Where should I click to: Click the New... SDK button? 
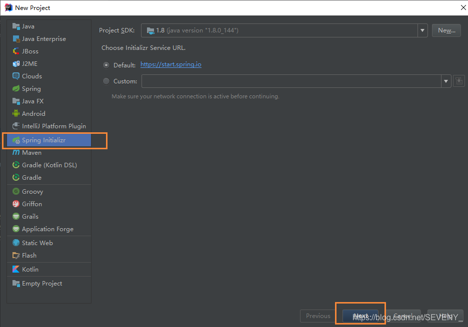446,30
